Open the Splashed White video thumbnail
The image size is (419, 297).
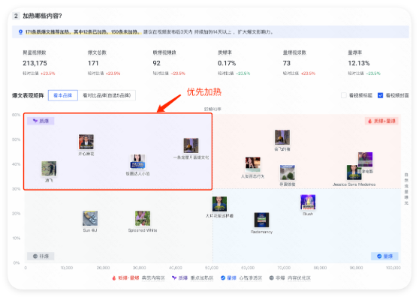click(x=143, y=218)
